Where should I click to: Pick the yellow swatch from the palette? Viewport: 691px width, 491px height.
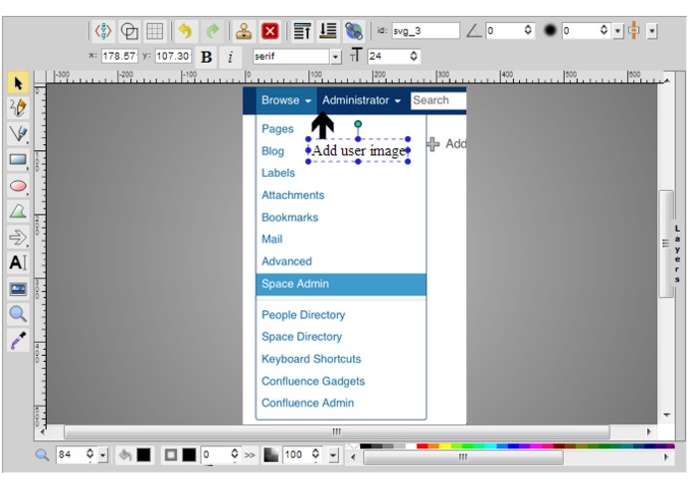point(445,446)
